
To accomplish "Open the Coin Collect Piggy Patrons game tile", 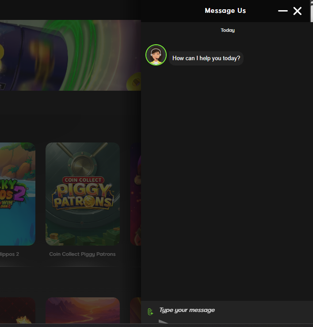I will (x=83, y=193).
